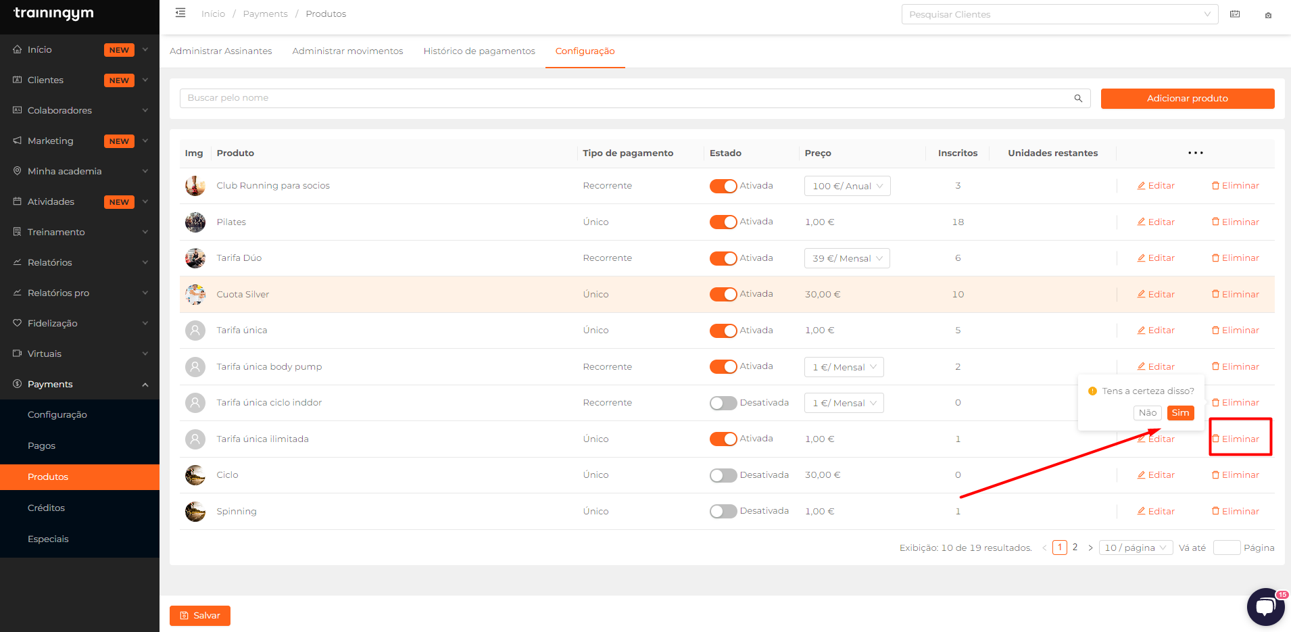Switch to Administrar Assinantes tab
The width and height of the screenshot is (1291, 632).
[x=221, y=51]
